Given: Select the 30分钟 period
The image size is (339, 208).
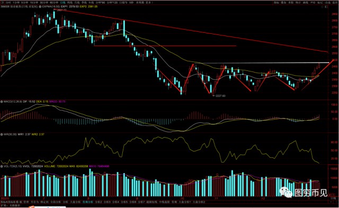Looking at the screenshot, I should [44, 2].
